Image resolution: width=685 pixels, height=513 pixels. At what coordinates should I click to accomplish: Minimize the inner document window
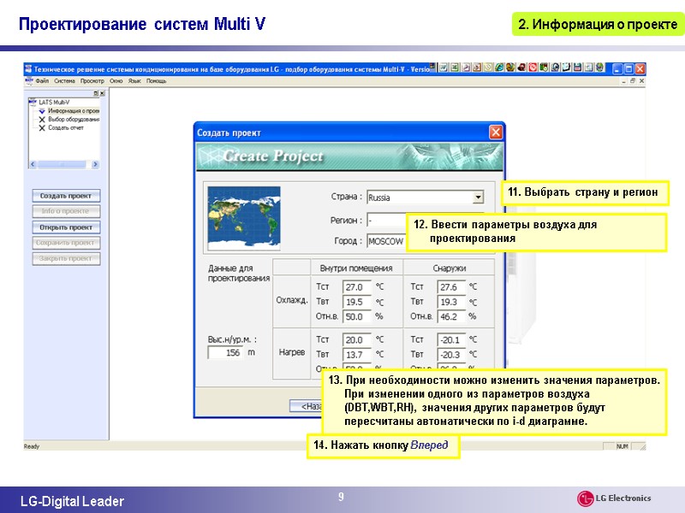pyautogui.click(x=624, y=81)
